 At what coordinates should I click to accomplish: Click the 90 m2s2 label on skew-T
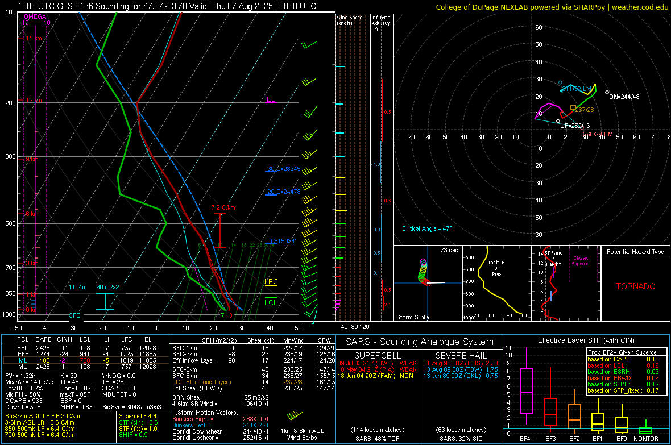pyautogui.click(x=107, y=287)
